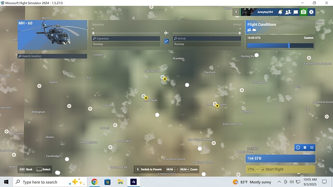Select the yellow star marker near Lakenheath
Image resolution: width=333 pixels, height=187 pixels.
tap(165, 79)
